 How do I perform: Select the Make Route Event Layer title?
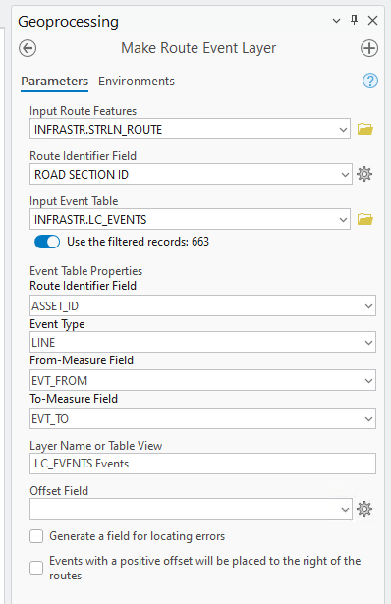click(x=198, y=48)
